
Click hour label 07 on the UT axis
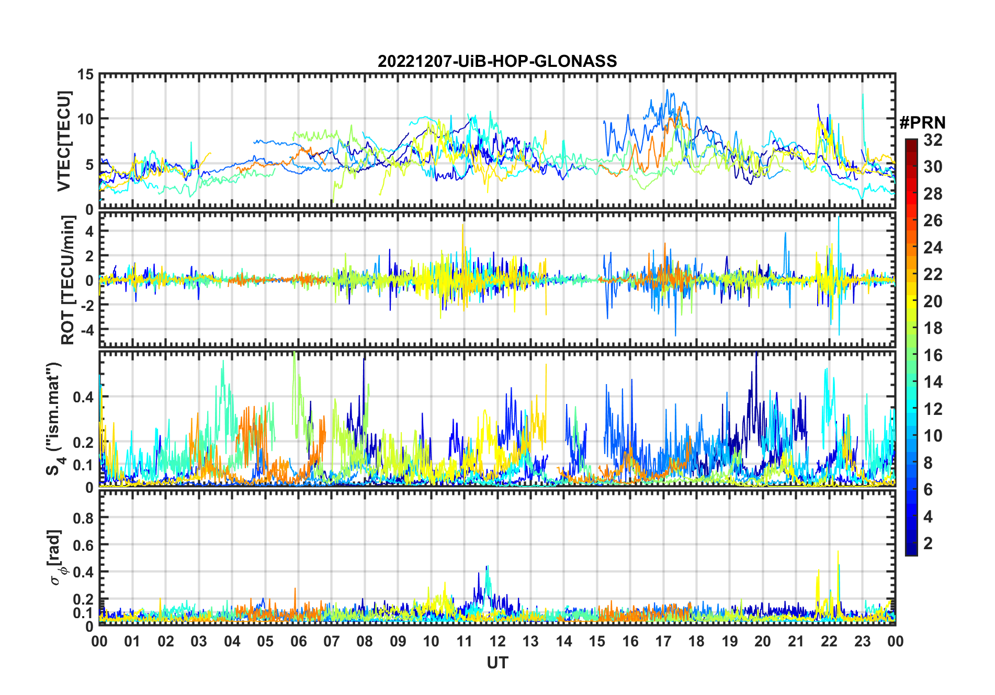pyautogui.click(x=332, y=641)
